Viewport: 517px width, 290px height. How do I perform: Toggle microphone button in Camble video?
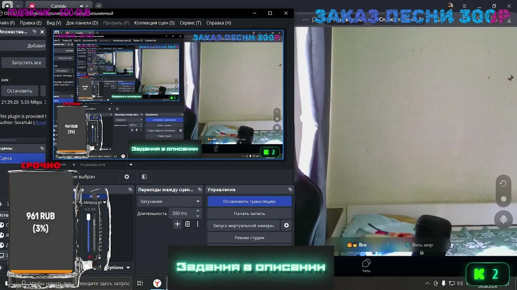coord(503,219)
